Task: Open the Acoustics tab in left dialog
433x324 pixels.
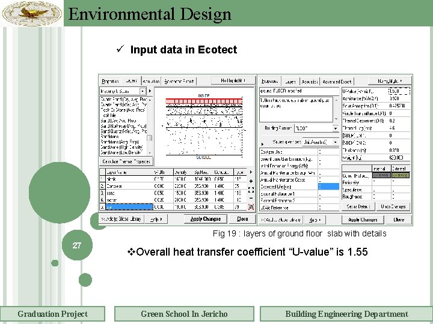Action: pos(152,81)
